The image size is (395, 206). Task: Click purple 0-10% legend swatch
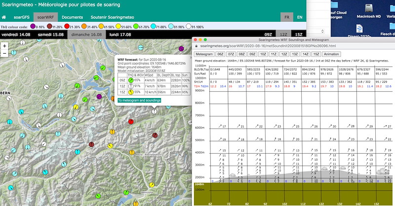[x=33, y=26]
